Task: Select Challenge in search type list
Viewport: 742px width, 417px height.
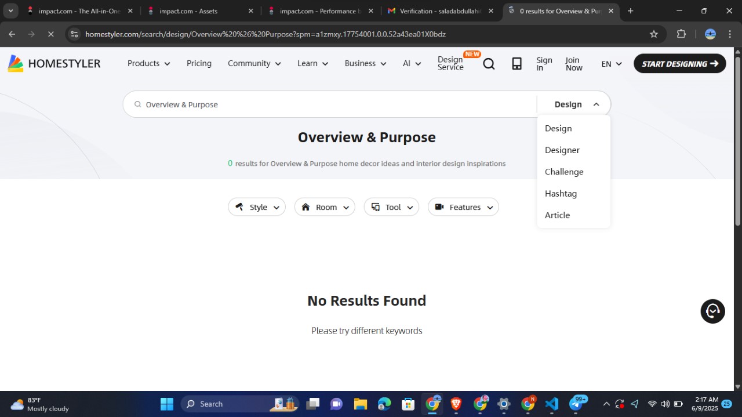Action: point(564,172)
